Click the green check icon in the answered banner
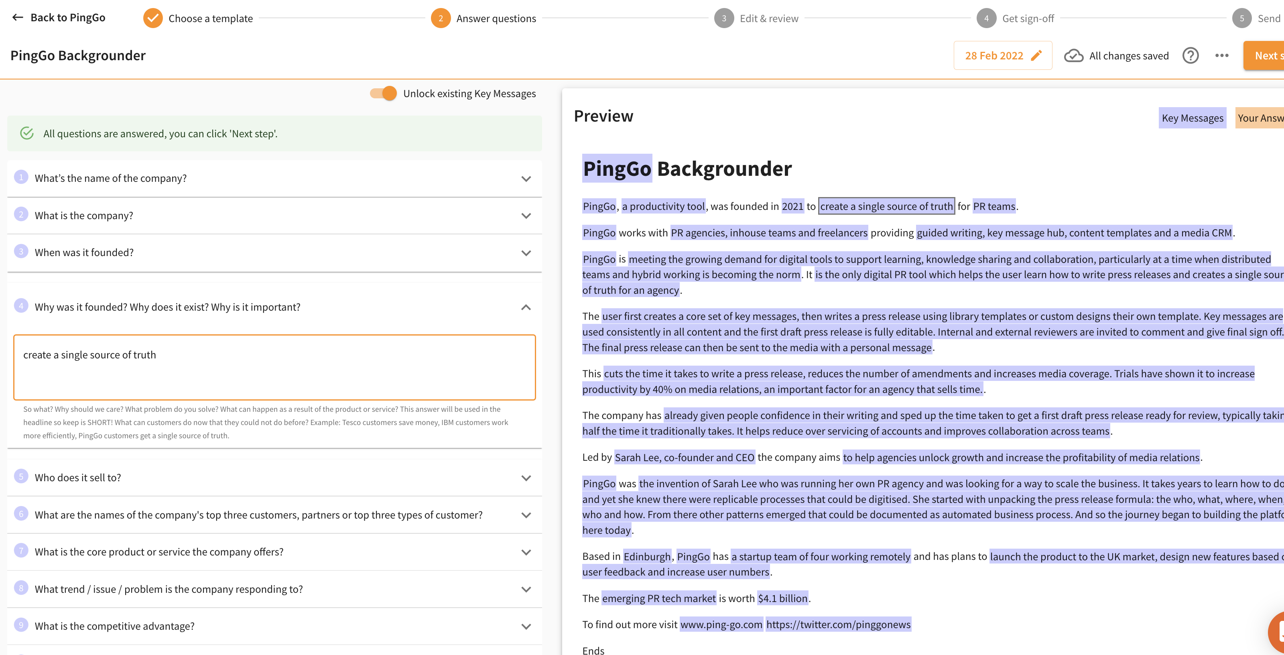1284x655 pixels. tap(26, 133)
